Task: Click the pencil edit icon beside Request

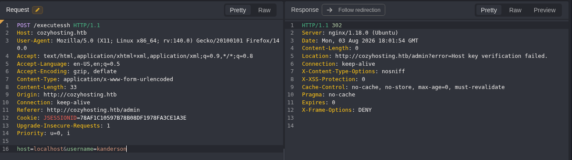Action: (37, 10)
